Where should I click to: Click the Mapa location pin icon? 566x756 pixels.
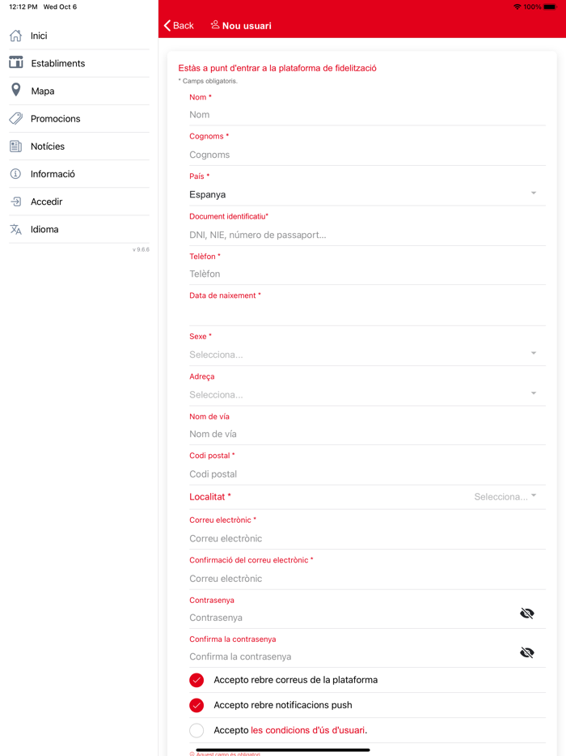click(15, 91)
